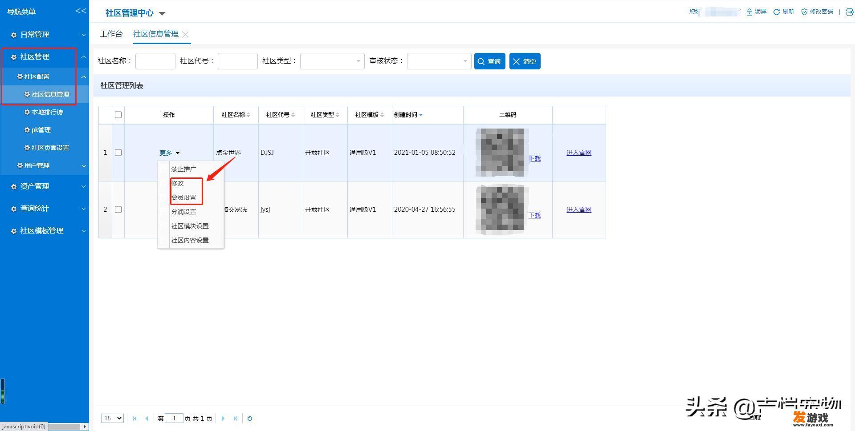Click gear icon beside 社区页面设置
Viewport: 855px width, 431px height.
click(27, 148)
